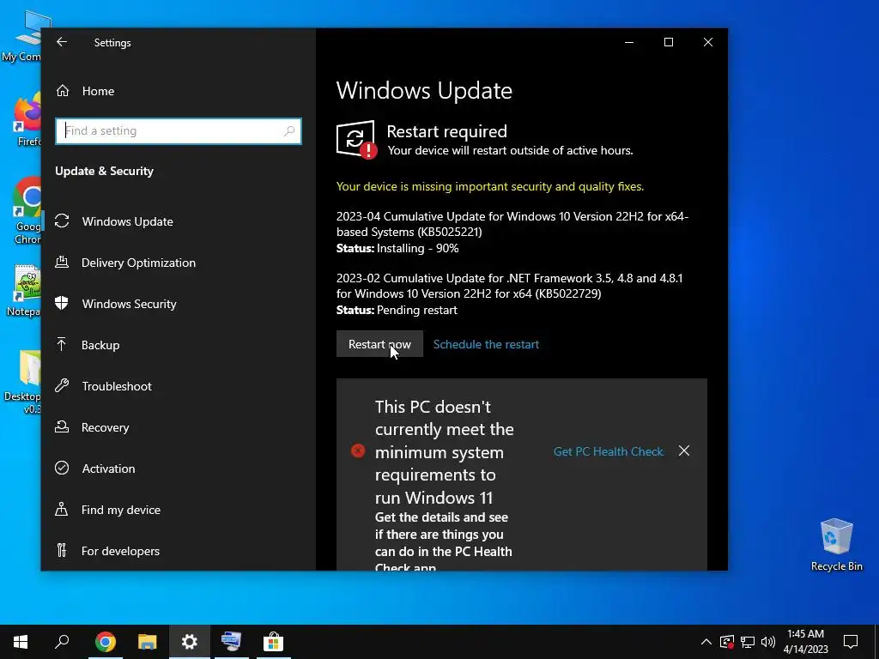The image size is (879, 659).
Task: Click the Windows Update sync arrows sidebar icon
Action: pyautogui.click(x=62, y=221)
